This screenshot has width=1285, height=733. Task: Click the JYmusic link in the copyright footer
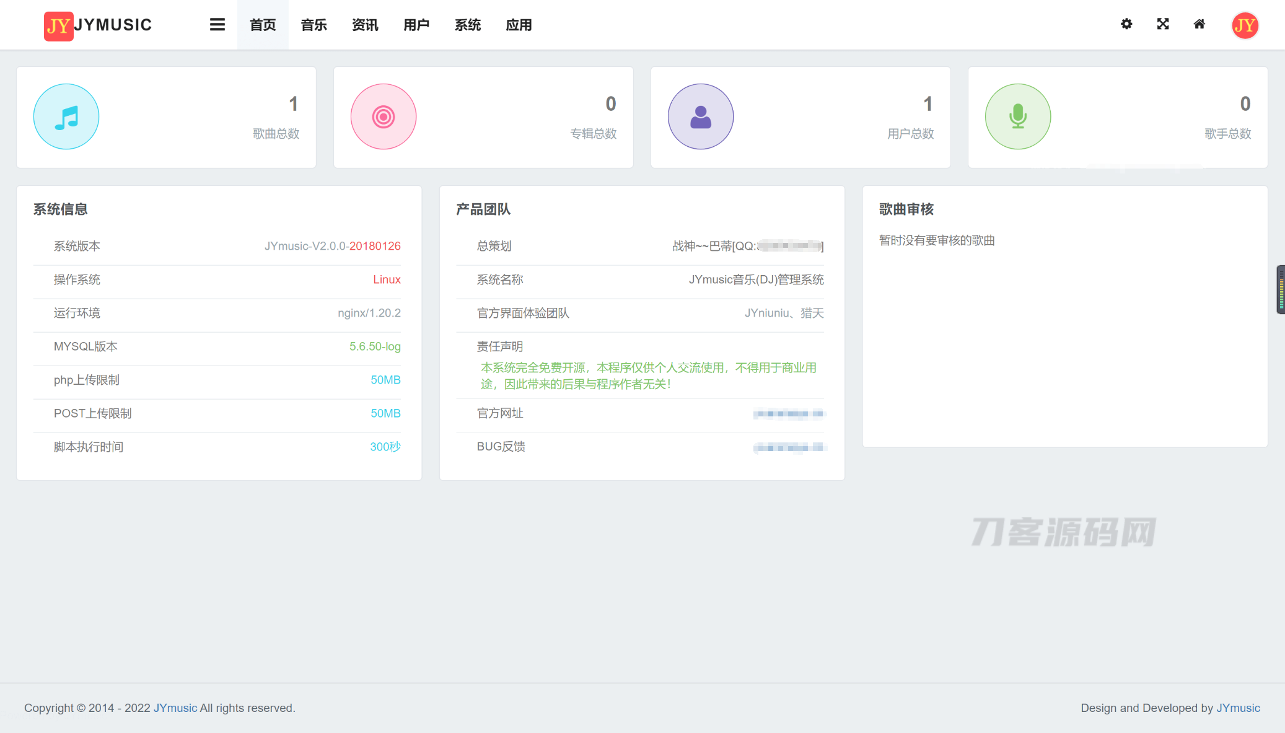[x=174, y=708]
